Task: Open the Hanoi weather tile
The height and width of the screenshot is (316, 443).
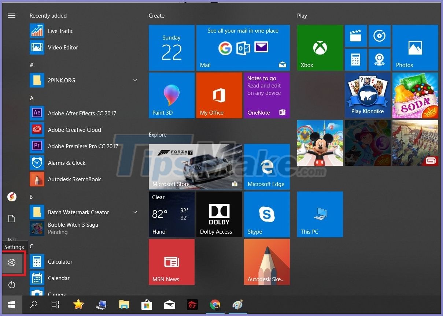Action: pos(171,214)
